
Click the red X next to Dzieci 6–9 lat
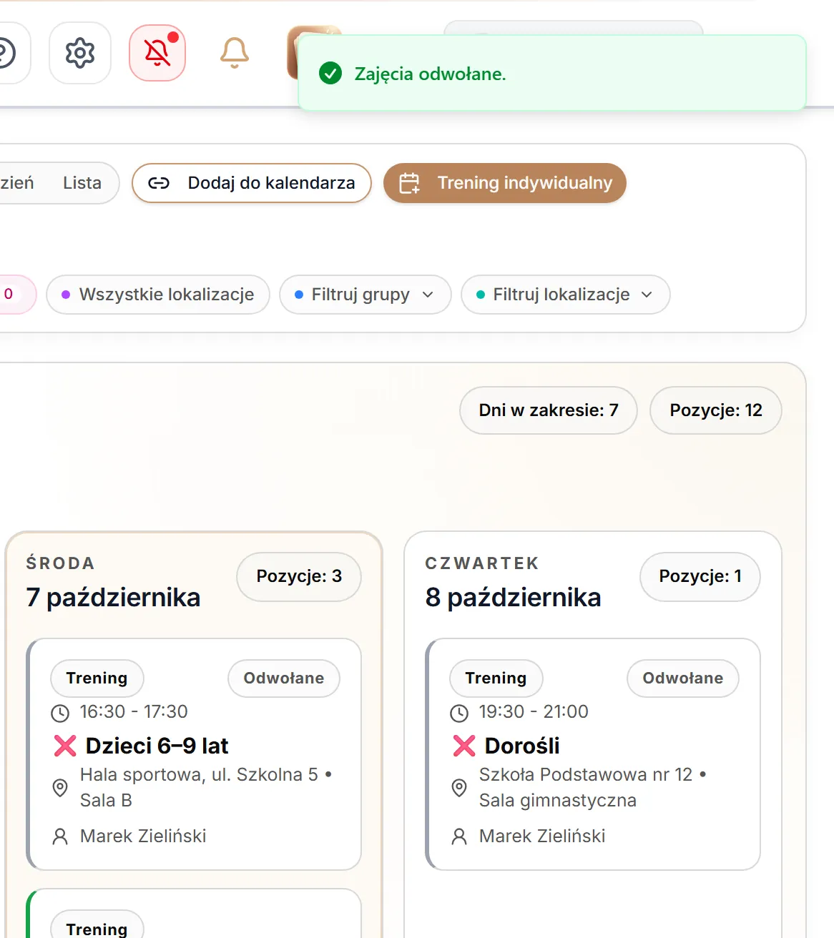(65, 746)
